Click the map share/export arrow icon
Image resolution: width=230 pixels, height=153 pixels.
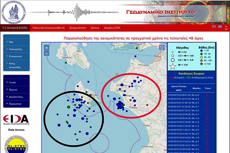(x=162, y=47)
